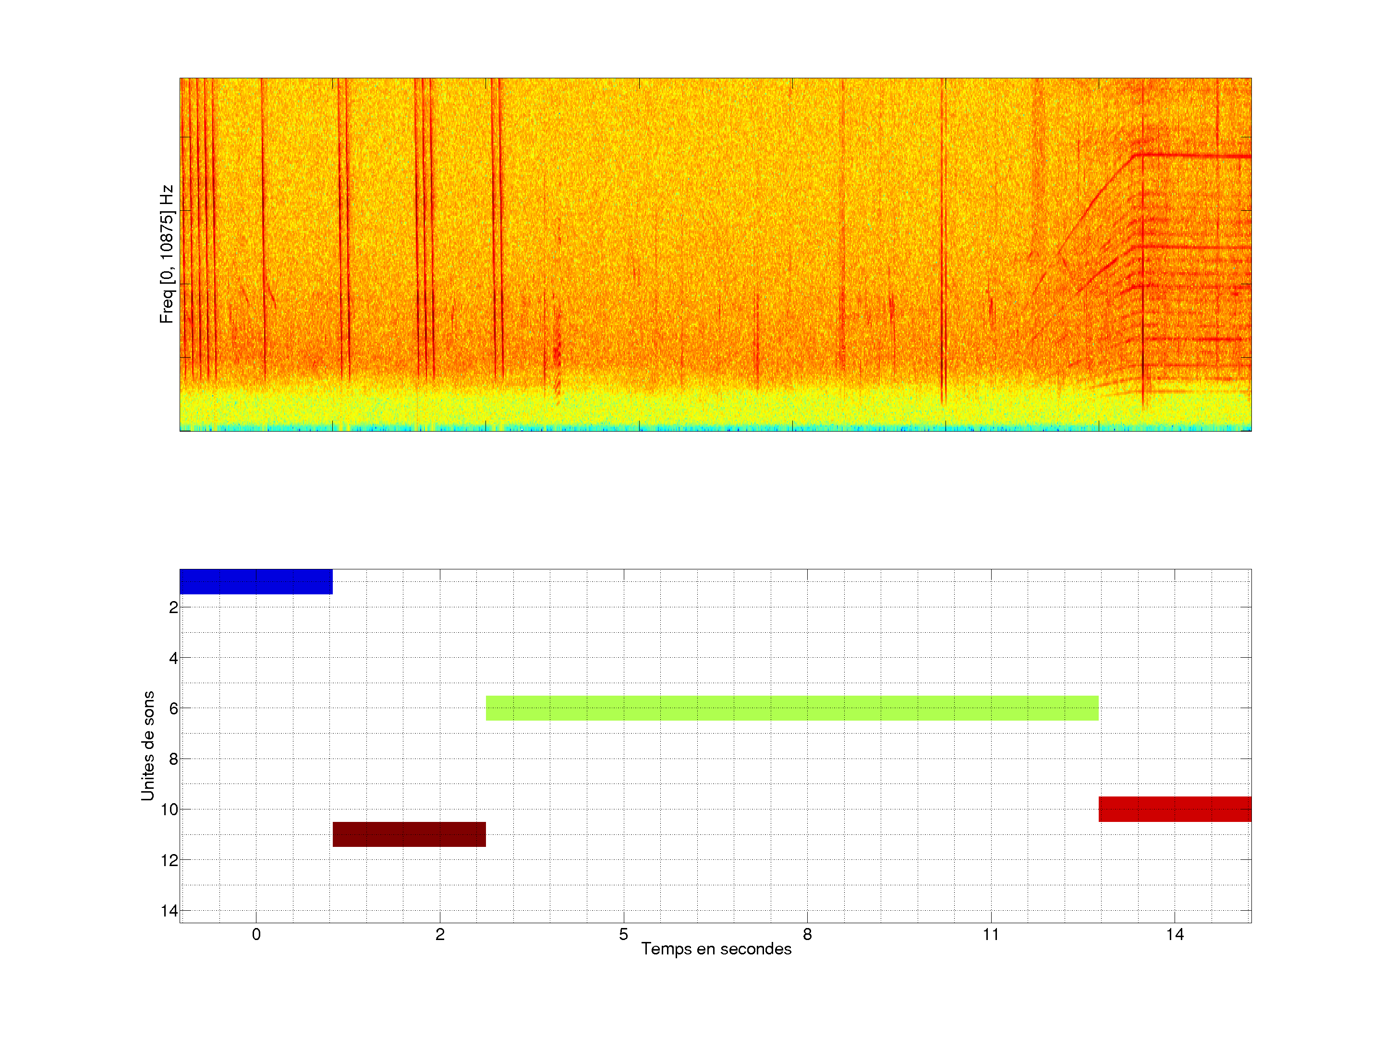Click the x-axis tick label 11

[x=990, y=934]
